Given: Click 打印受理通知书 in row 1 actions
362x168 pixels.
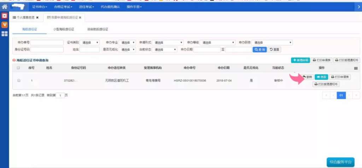Looking at the screenshot, I should (x=326, y=84).
